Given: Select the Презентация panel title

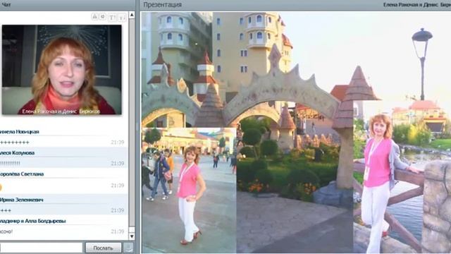Looking at the screenshot, I should pyautogui.click(x=163, y=5).
